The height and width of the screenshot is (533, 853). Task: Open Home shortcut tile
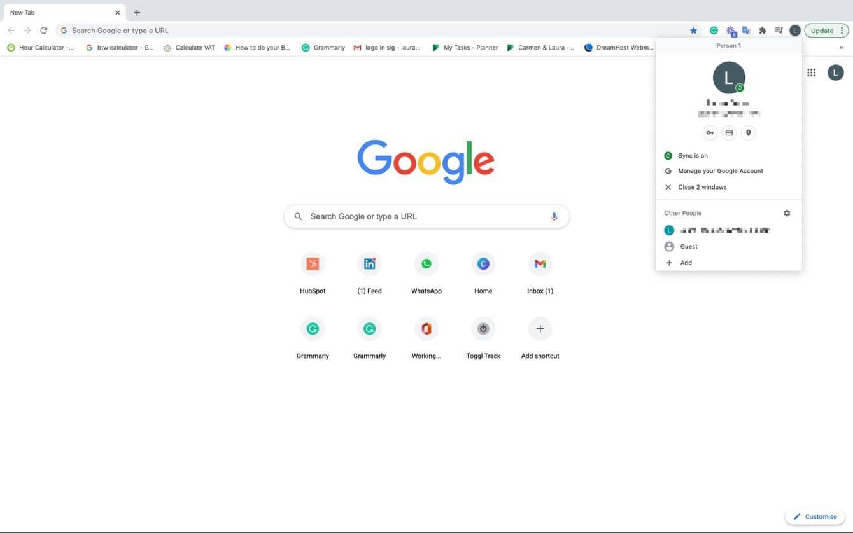coord(483,273)
